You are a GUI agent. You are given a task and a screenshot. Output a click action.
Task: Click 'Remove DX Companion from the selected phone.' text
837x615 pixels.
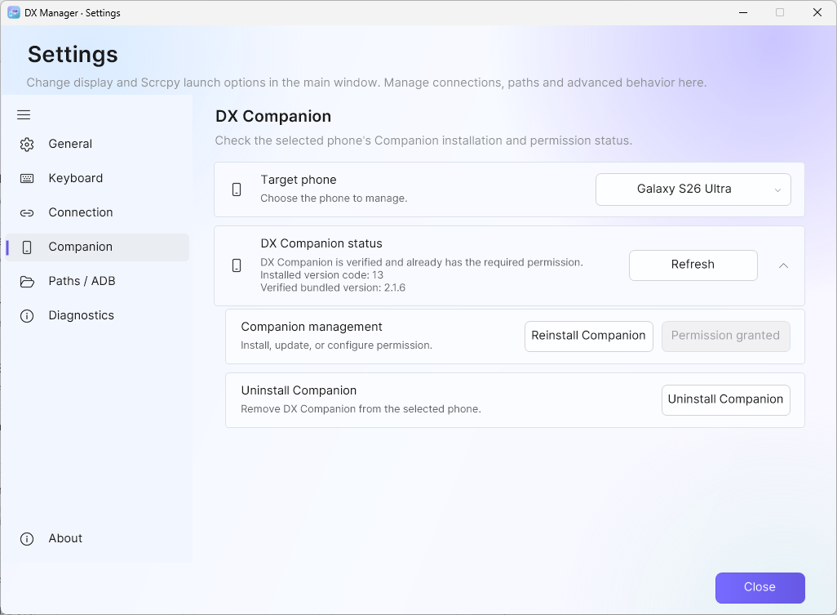coord(361,409)
